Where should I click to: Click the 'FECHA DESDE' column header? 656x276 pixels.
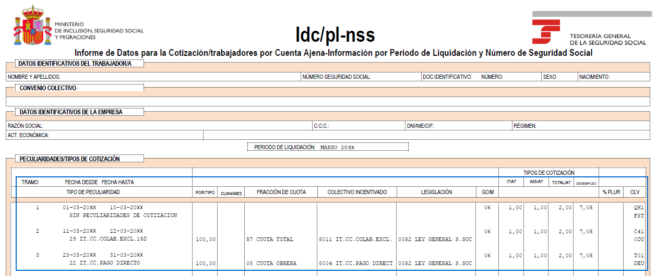pos(81,183)
